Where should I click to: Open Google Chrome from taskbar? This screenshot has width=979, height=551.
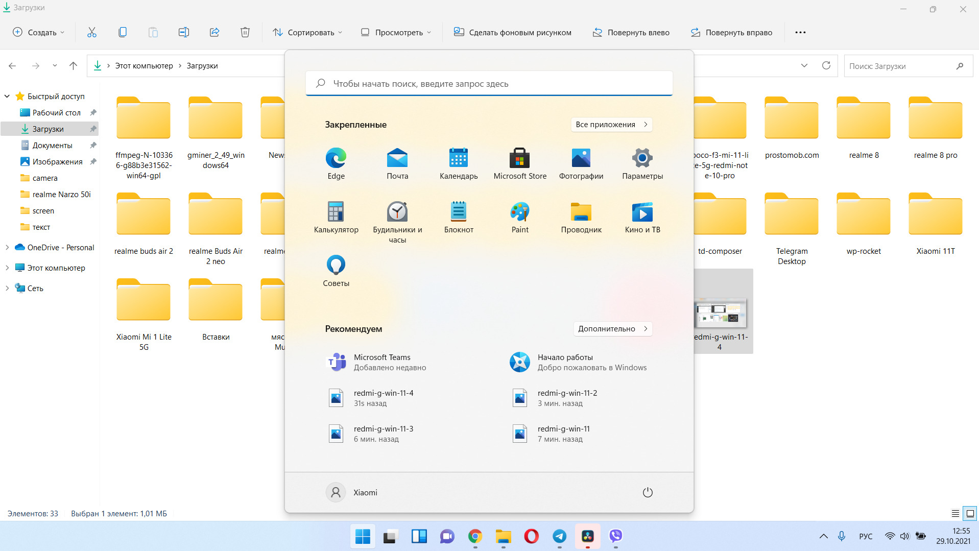click(475, 536)
